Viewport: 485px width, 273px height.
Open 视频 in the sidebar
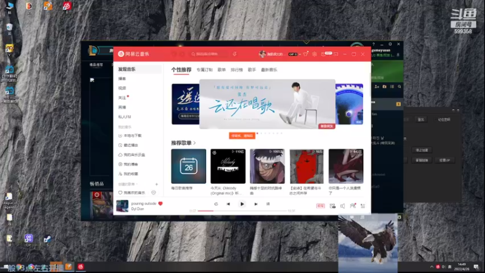[x=122, y=88]
